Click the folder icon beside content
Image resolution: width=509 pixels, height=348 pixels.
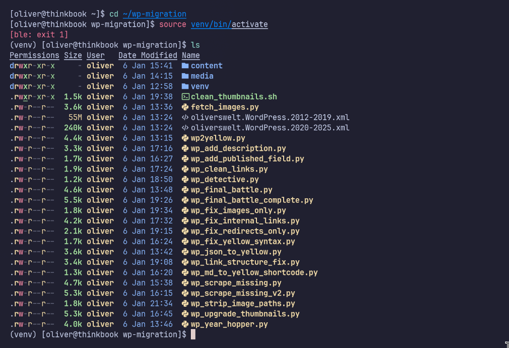pyautogui.click(x=185, y=66)
